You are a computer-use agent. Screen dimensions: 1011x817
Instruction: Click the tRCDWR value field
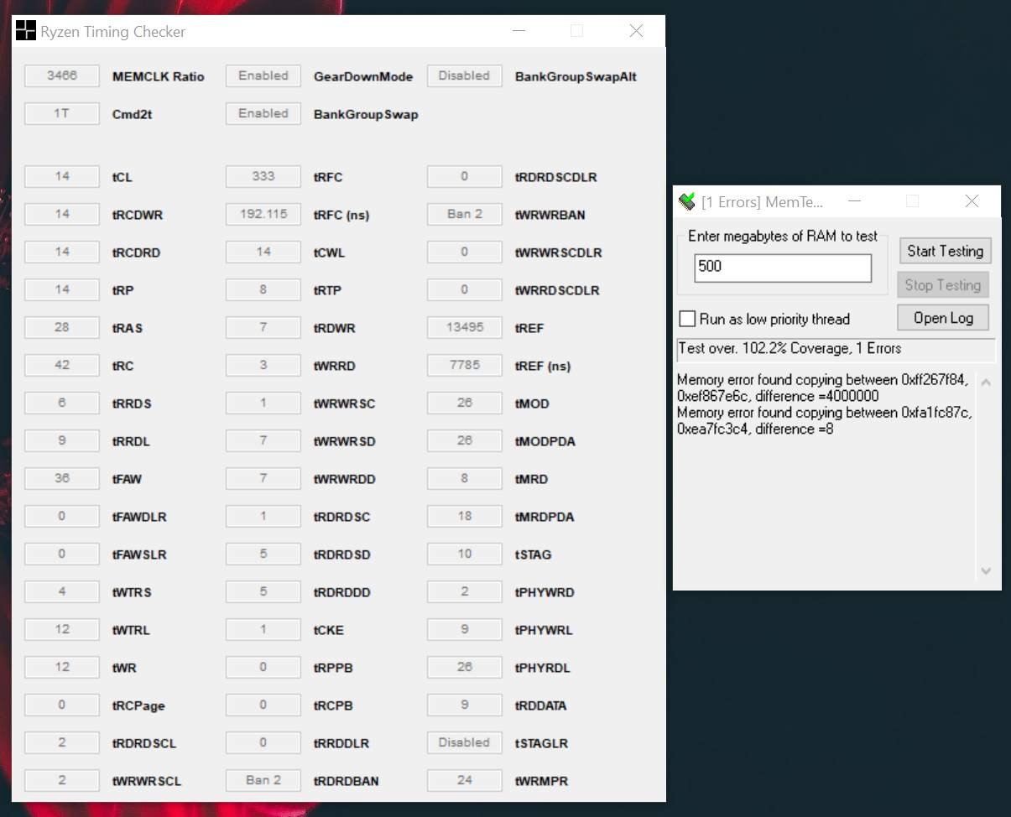[x=62, y=214]
